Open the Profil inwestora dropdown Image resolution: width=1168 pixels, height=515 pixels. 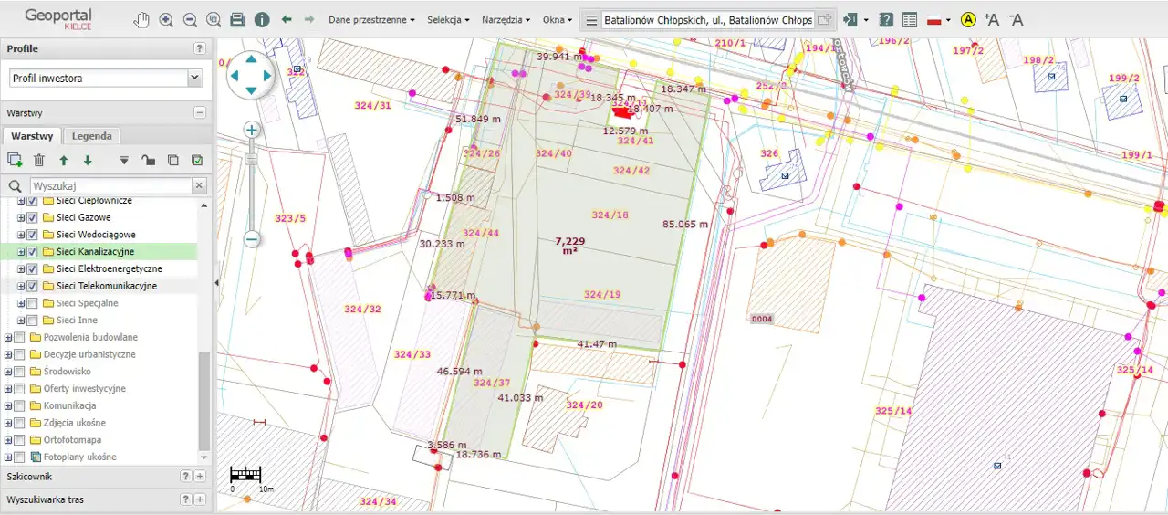click(193, 79)
